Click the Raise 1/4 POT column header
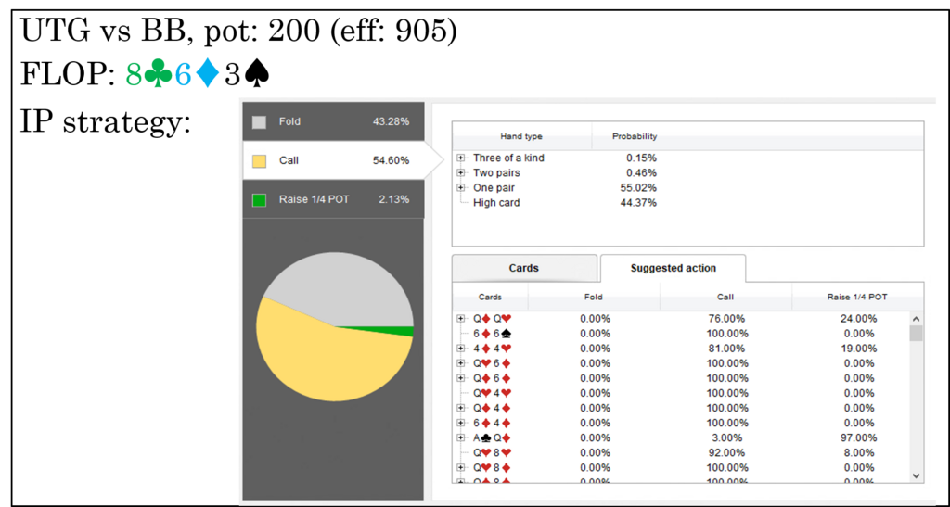 tap(857, 297)
